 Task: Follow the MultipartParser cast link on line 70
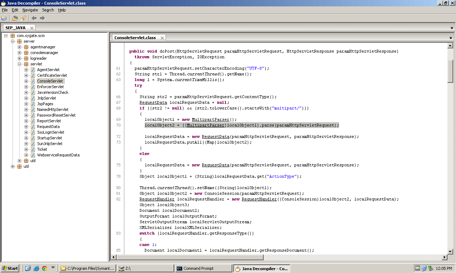coord(206,125)
